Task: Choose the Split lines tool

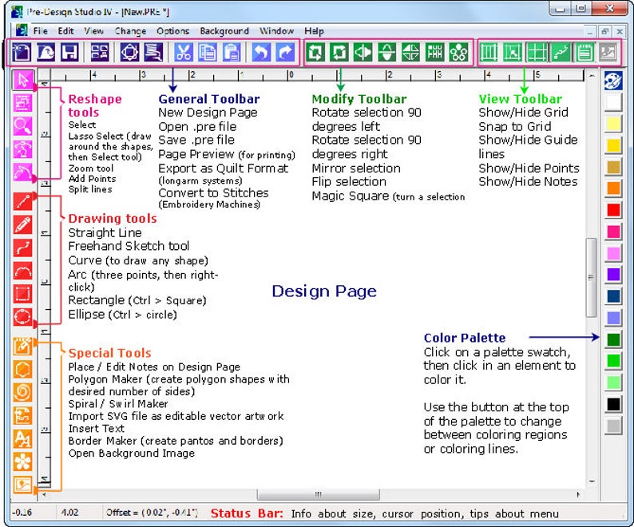Action: pos(22,172)
